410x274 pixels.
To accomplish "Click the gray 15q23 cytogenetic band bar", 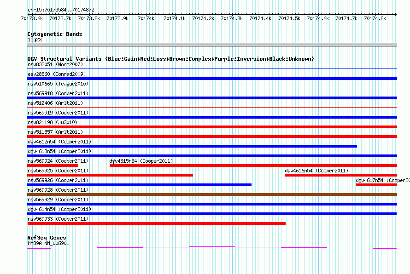I will [212, 45].
